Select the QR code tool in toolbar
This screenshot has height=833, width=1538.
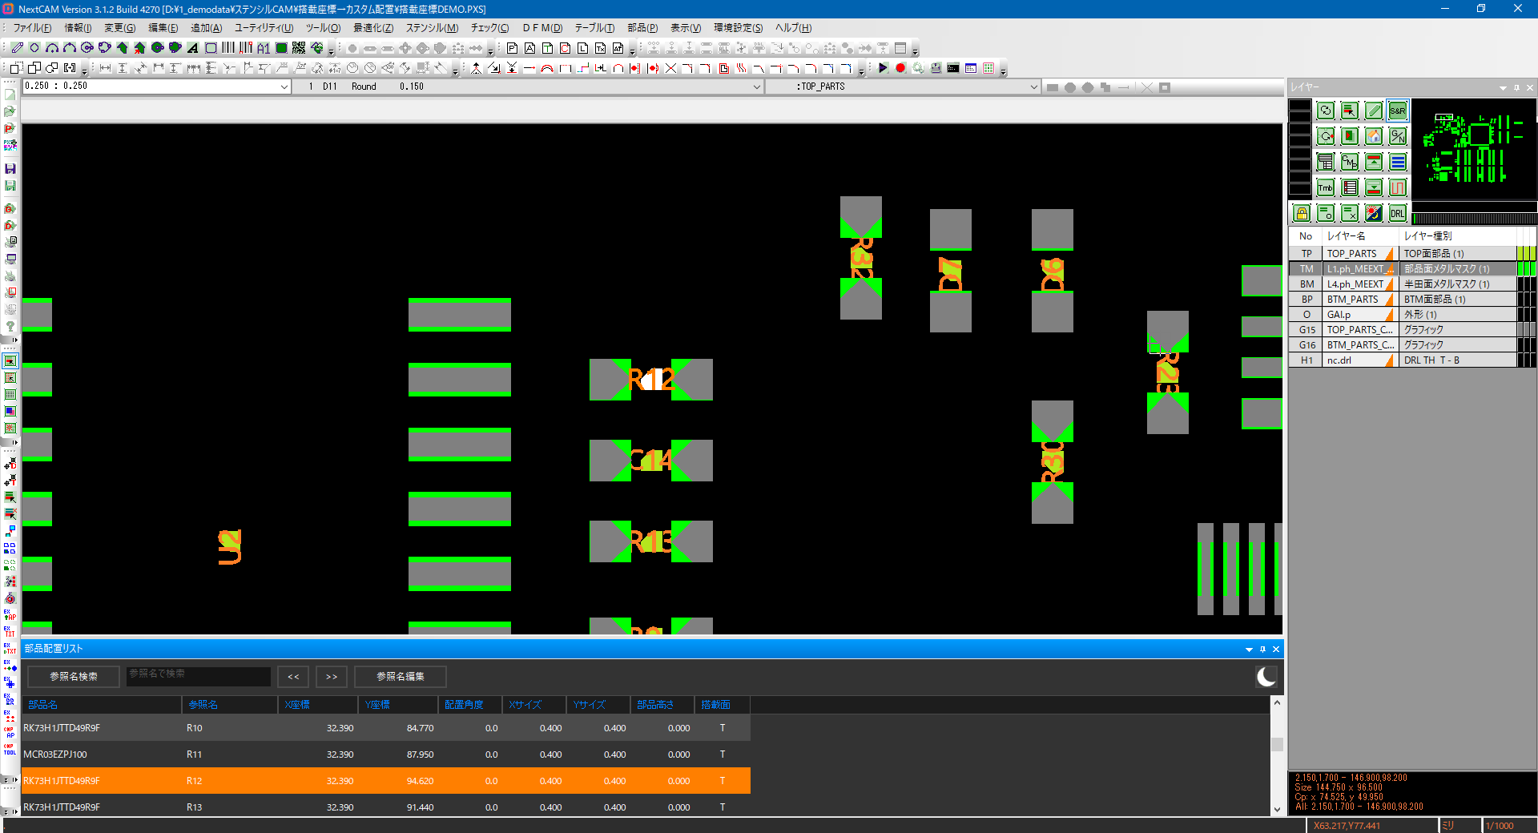pyautogui.click(x=299, y=48)
